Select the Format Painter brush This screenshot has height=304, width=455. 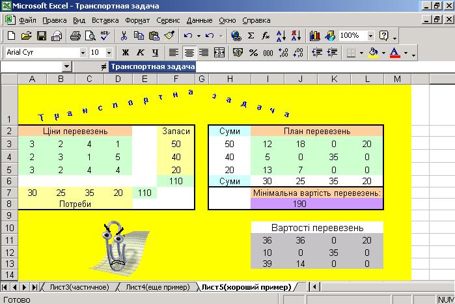click(x=169, y=36)
